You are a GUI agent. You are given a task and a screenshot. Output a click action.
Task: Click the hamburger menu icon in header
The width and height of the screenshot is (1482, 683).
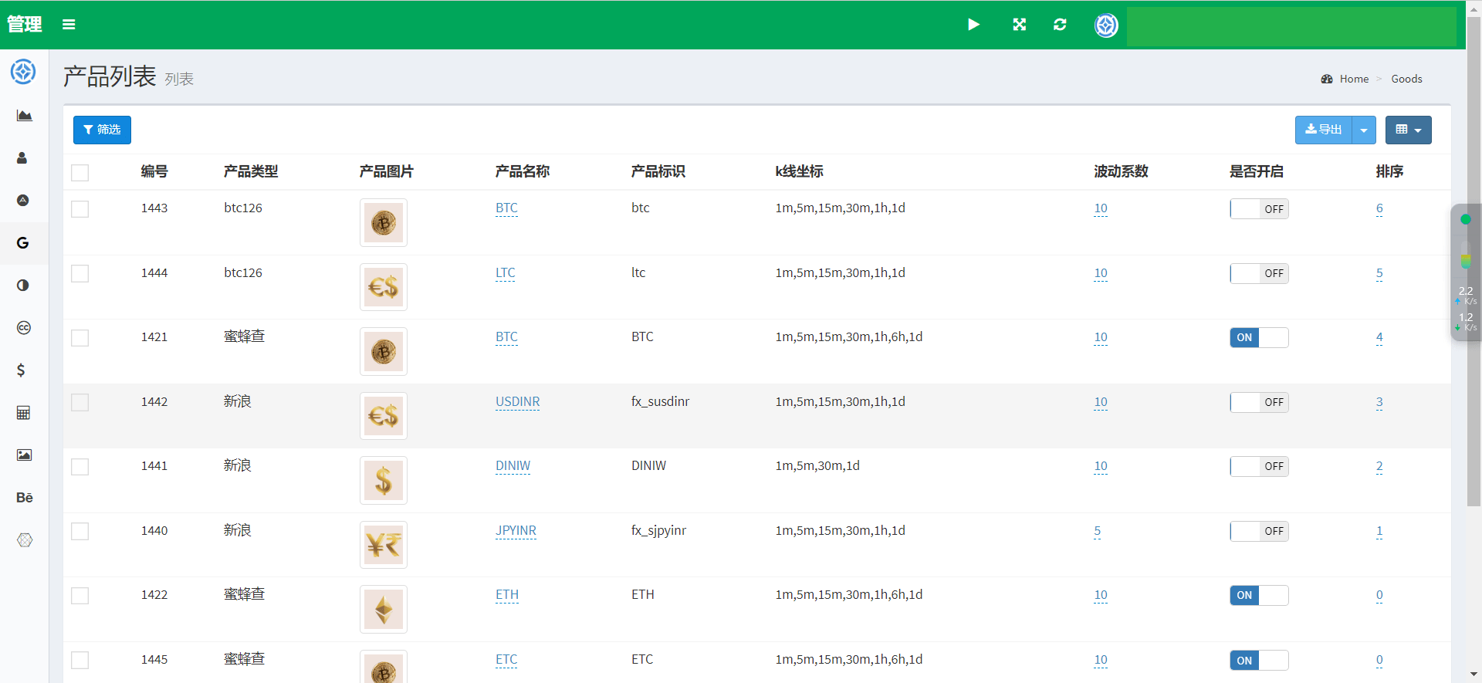[69, 25]
